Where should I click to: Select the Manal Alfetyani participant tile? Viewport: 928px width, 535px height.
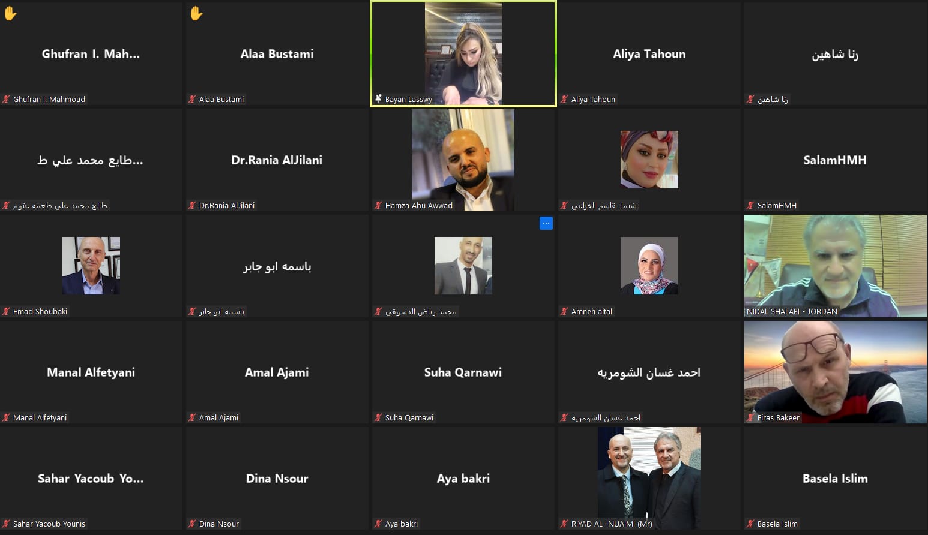91,372
